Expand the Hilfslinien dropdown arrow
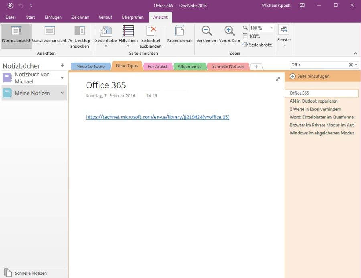Screen dimensions: 361x278 pyautogui.click(x=128, y=46)
